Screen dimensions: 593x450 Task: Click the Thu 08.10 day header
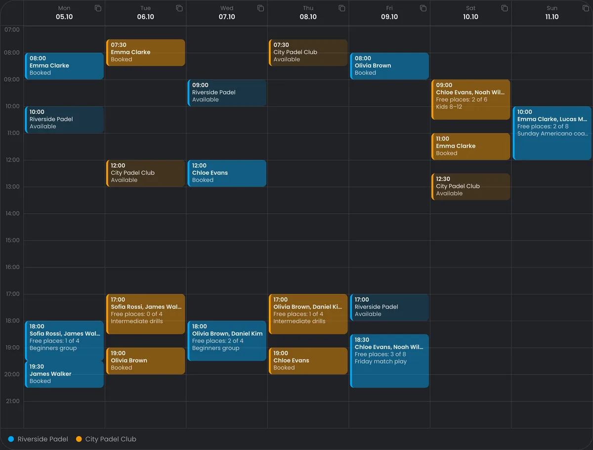308,13
